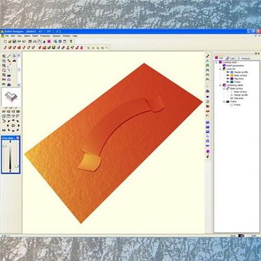
Task: Switch to the Protocol tab
Action: tap(244, 58)
